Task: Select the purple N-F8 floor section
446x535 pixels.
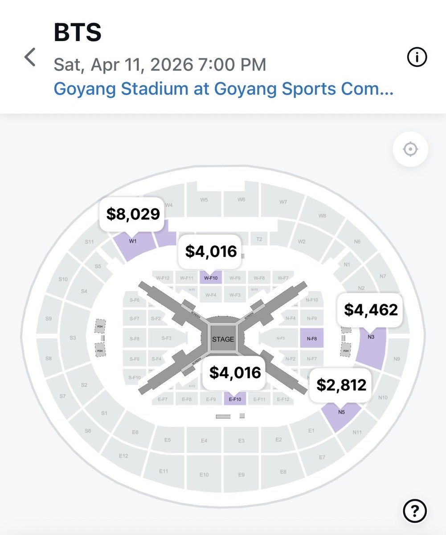Action: [311, 339]
